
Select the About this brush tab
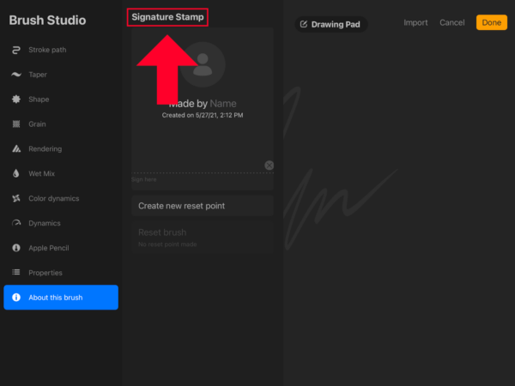(61, 298)
